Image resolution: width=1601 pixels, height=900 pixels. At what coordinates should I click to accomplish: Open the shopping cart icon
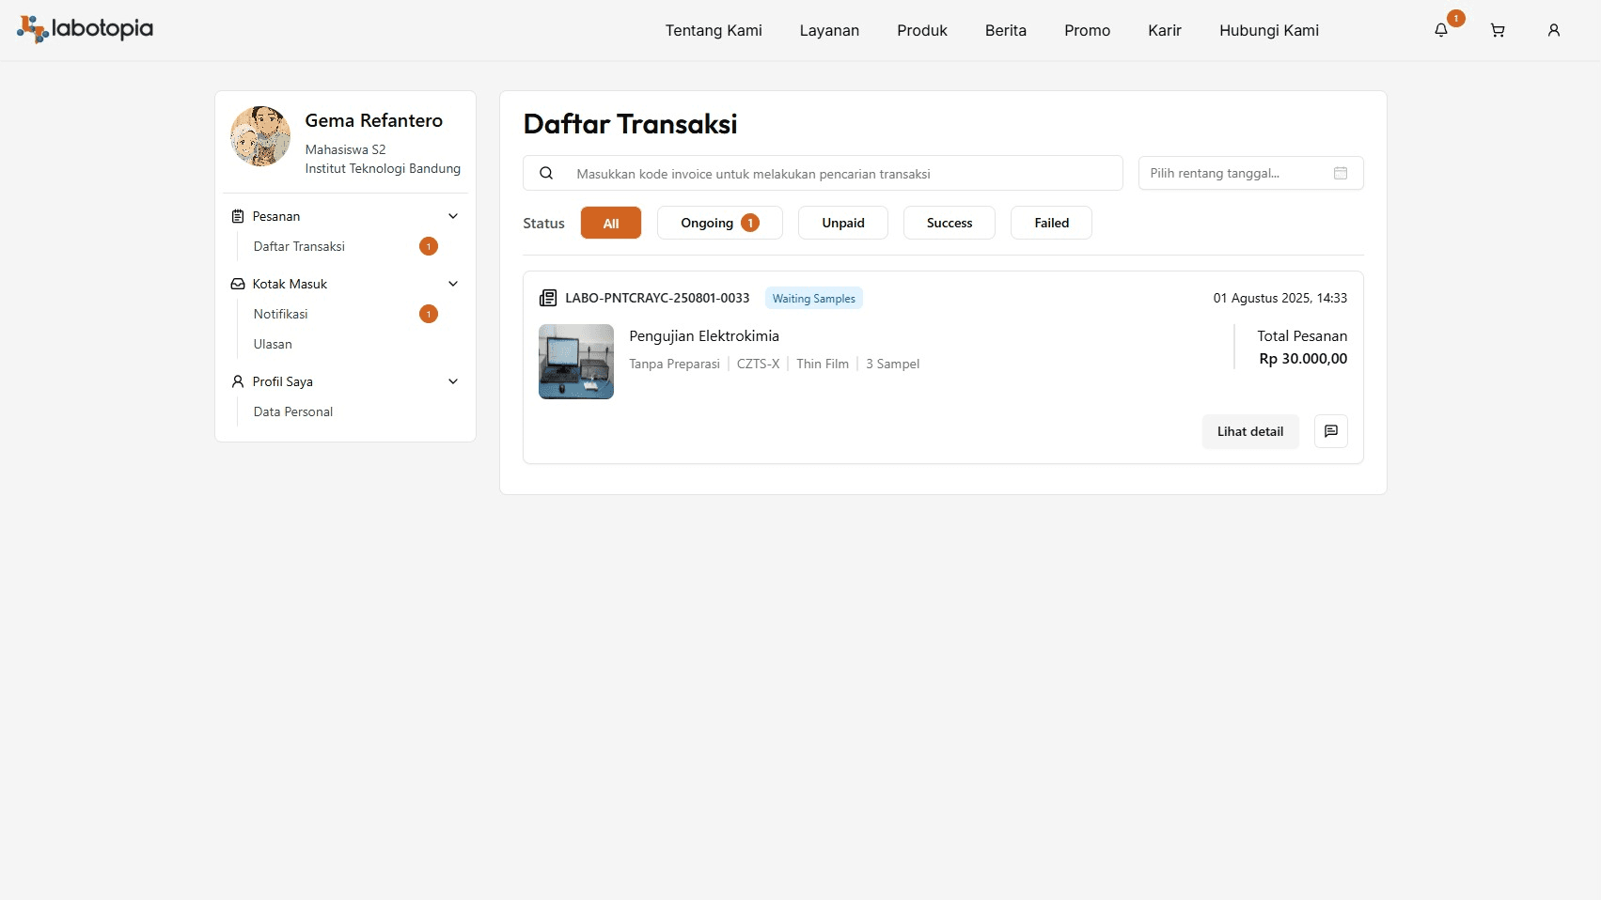(x=1498, y=30)
